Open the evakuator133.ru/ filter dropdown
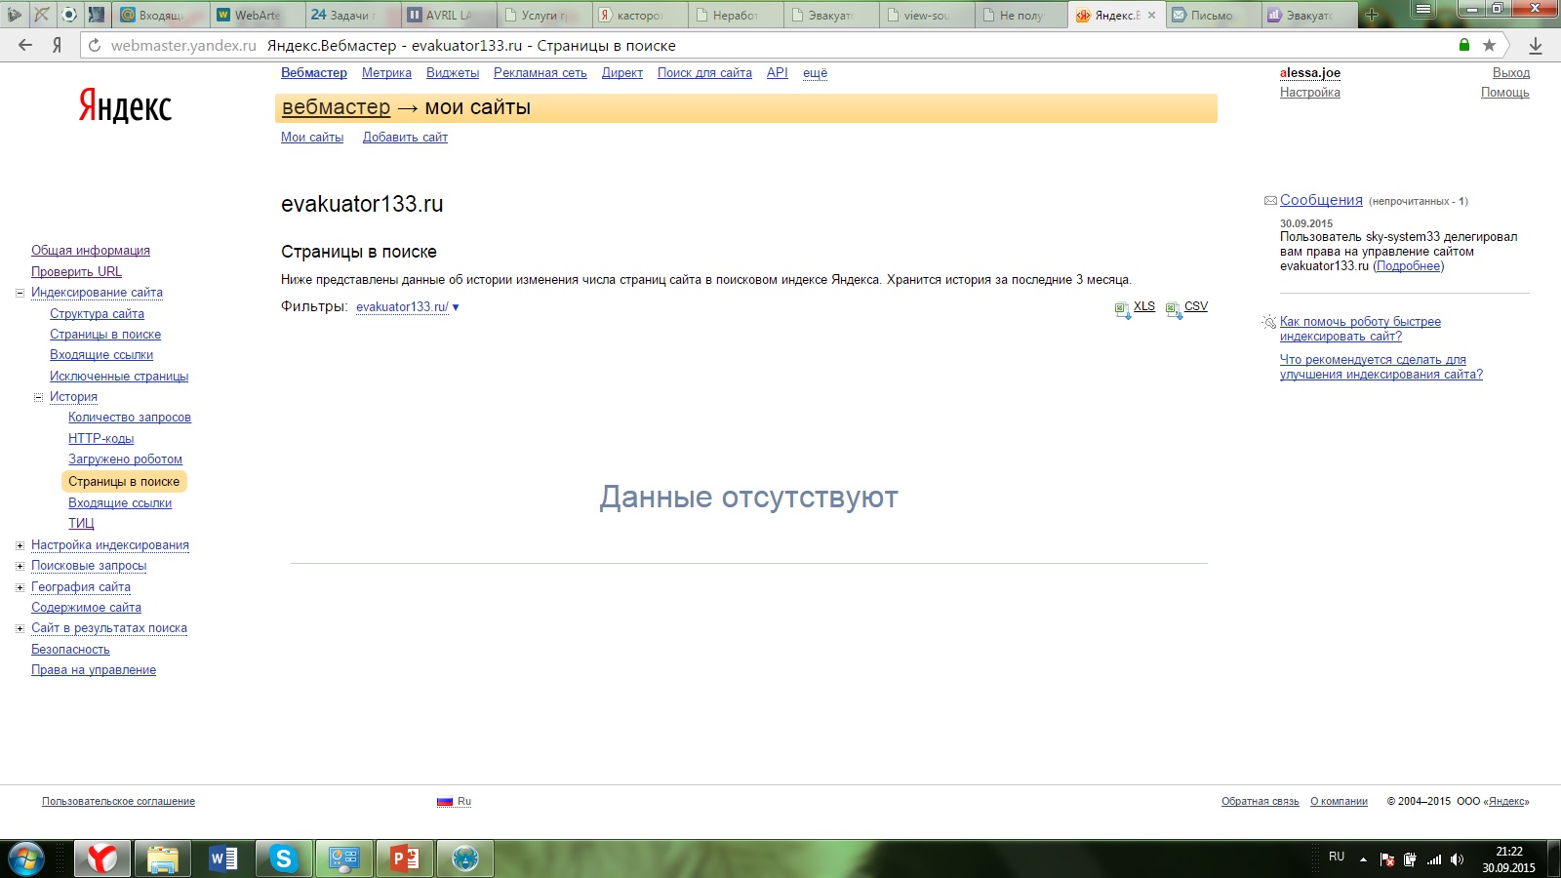Screen dimensions: 1561x878 [408, 306]
